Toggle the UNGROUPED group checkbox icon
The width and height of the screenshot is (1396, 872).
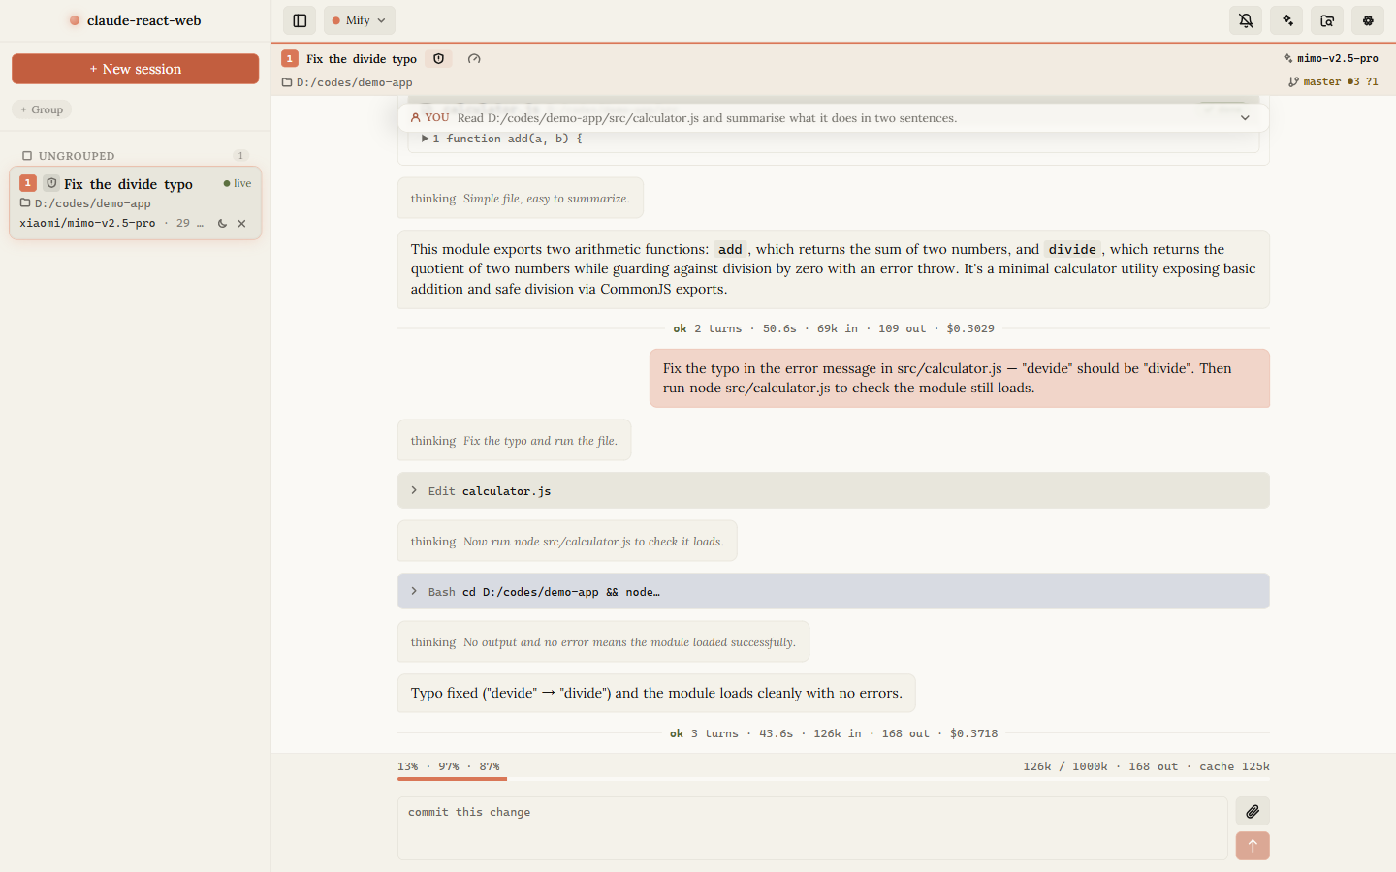pos(27,156)
